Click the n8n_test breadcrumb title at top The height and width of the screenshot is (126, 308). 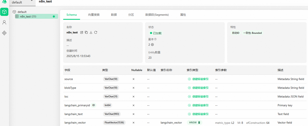[46, 2]
